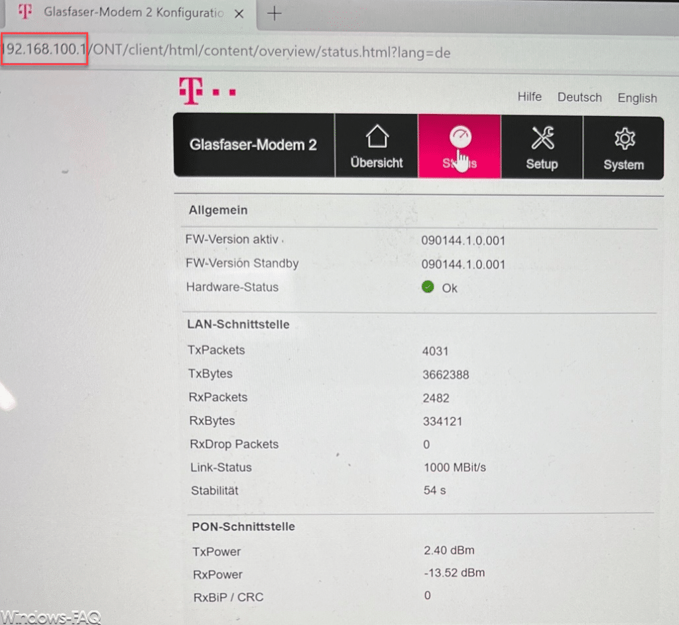Select the TxPower label
679x625 pixels.
pyautogui.click(x=217, y=552)
